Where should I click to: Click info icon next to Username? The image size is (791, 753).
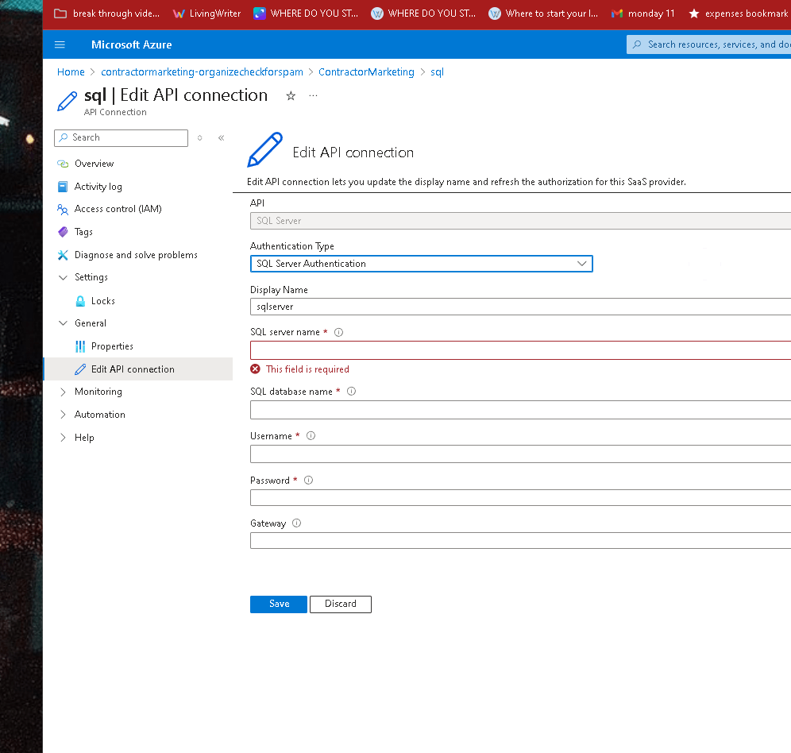[x=311, y=435]
